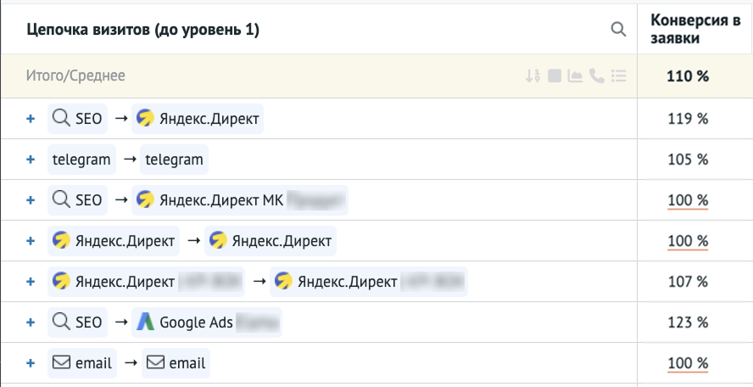Click the bulleted list icon in totals row
The height and width of the screenshot is (387, 753).
(x=618, y=76)
